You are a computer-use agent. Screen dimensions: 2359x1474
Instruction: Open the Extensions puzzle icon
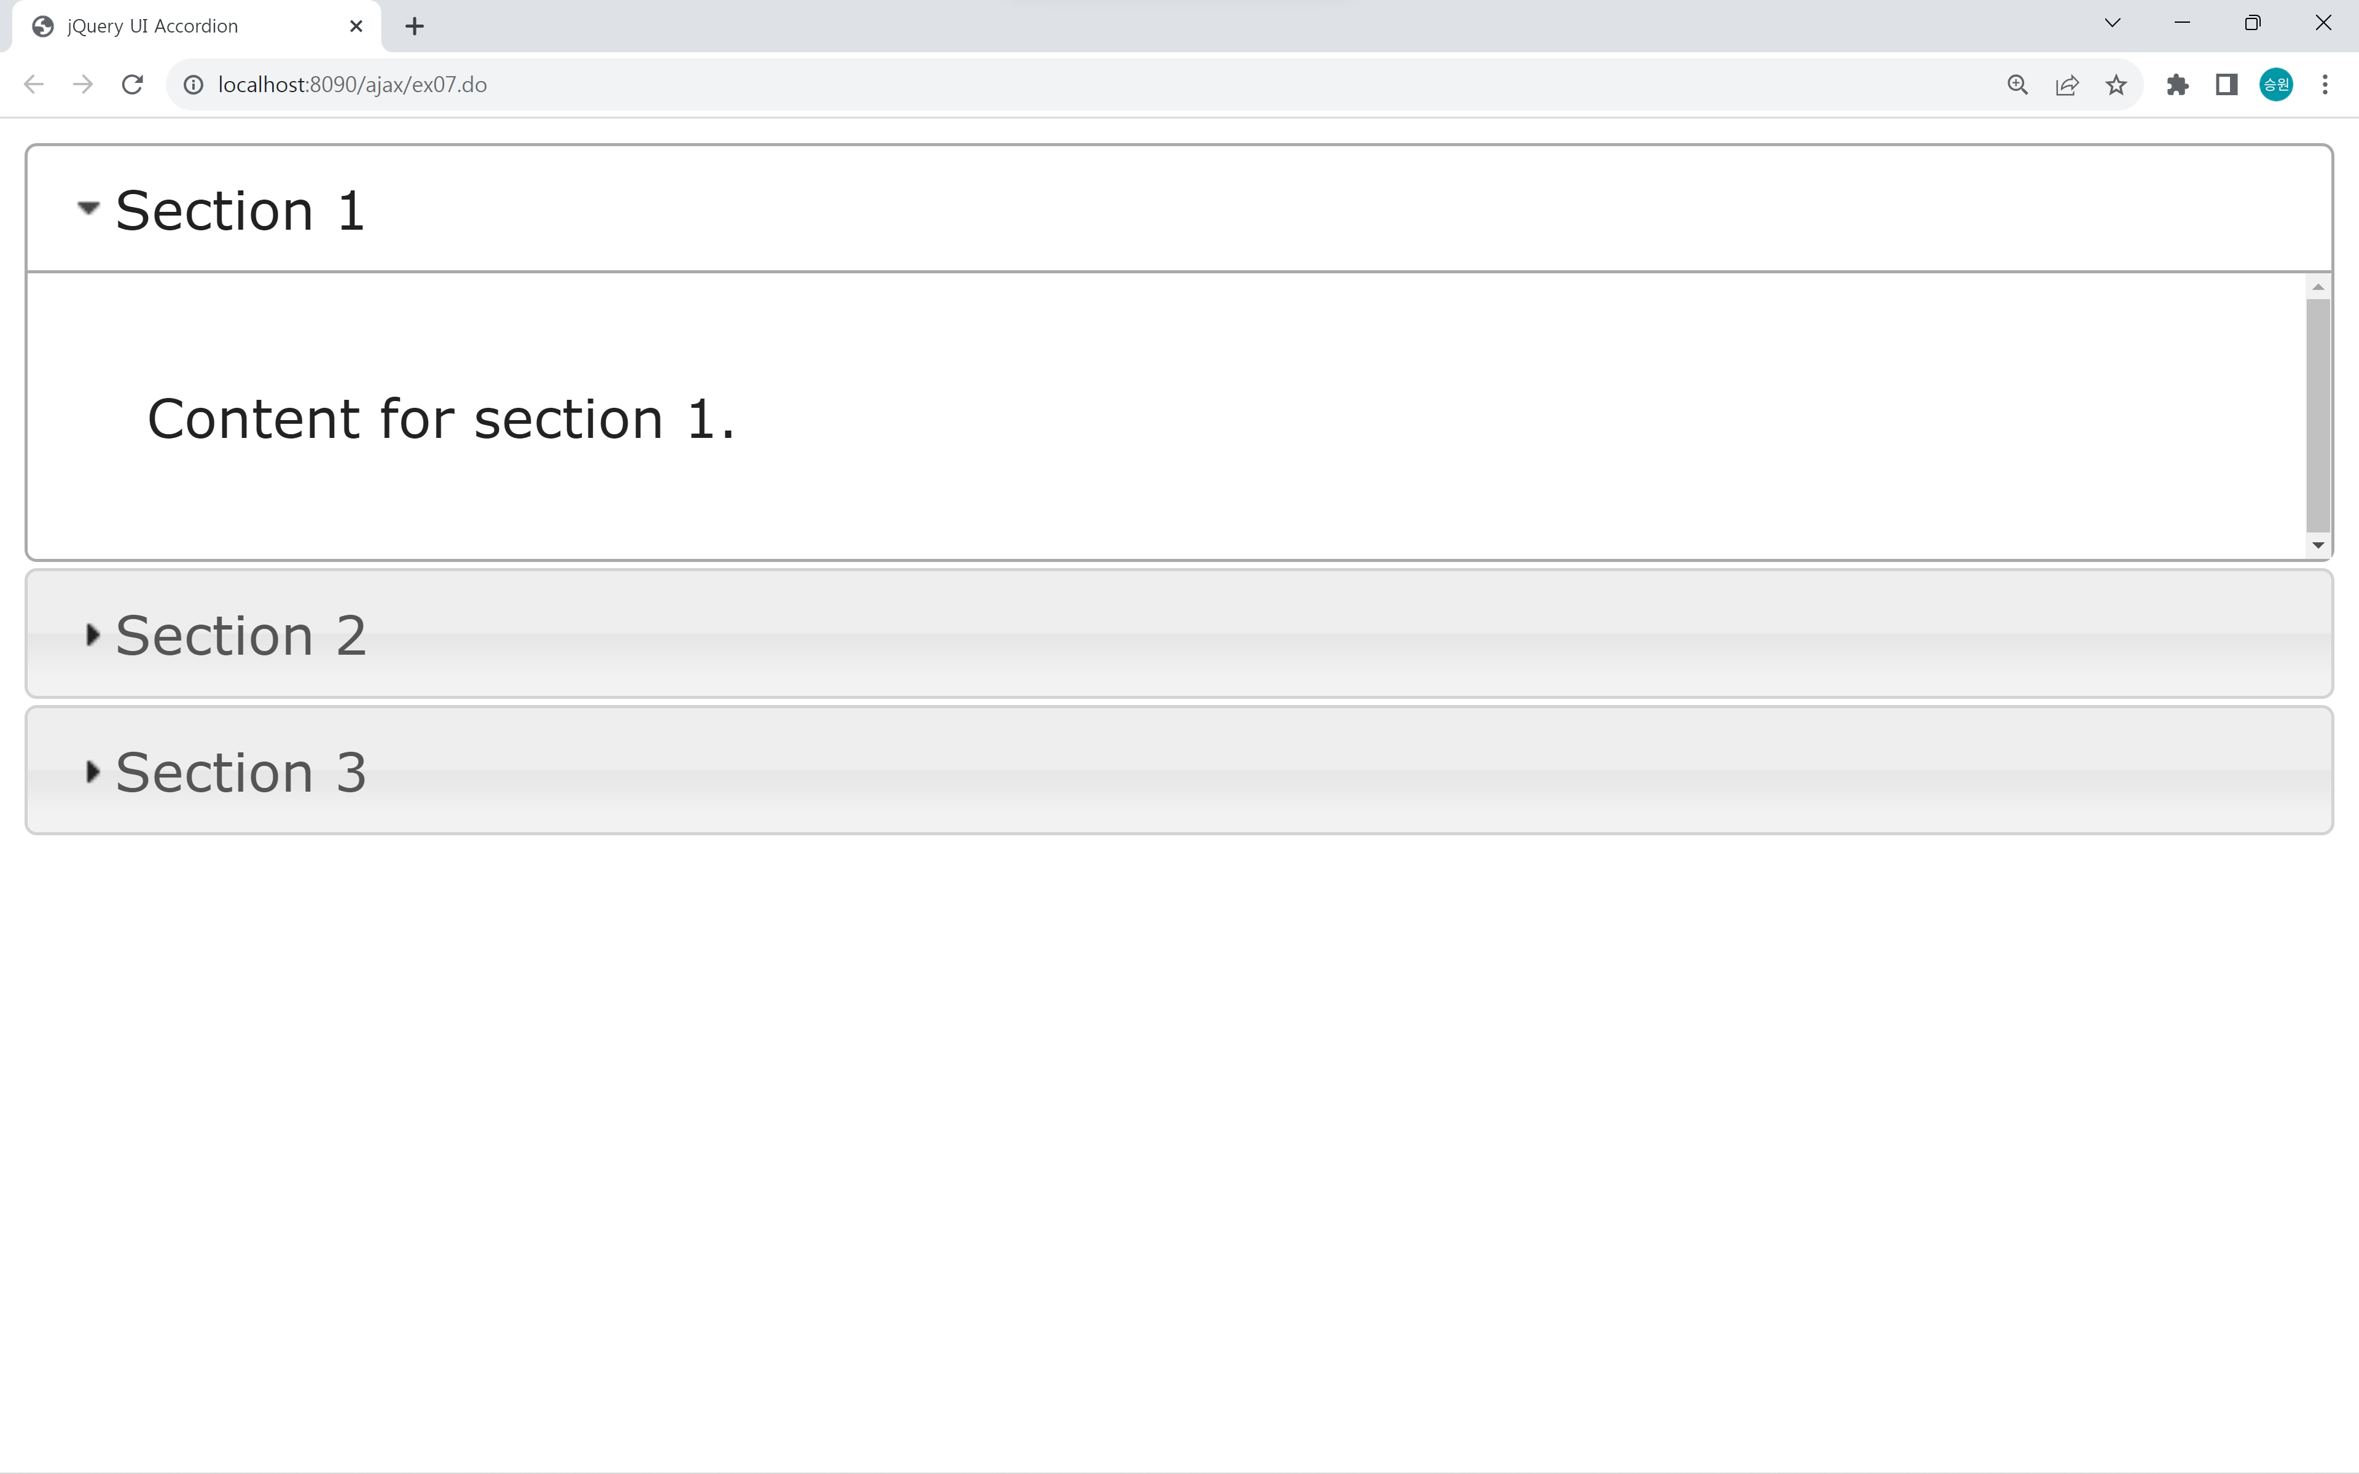point(2178,85)
